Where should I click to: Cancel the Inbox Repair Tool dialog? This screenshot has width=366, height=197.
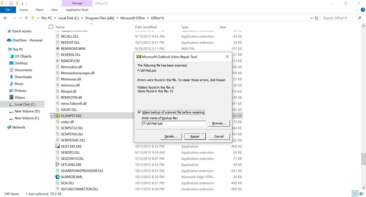(219, 136)
